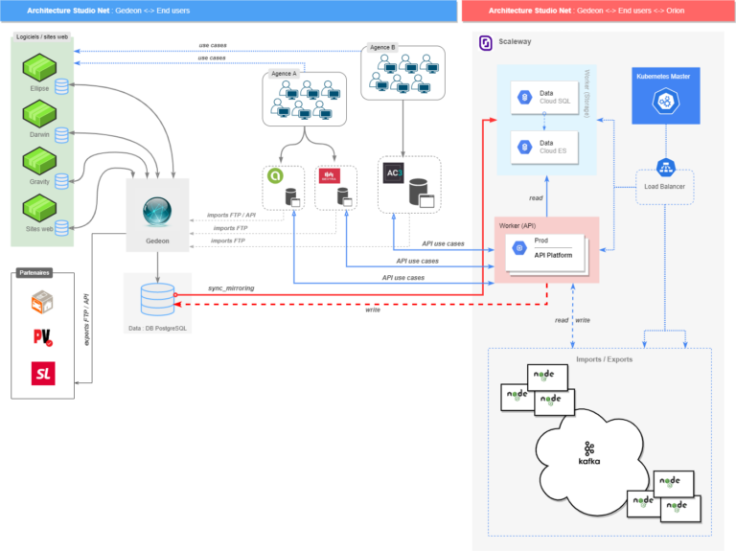Click the Agence A users group box
Viewport: 736px width, 551px height.
304,99
